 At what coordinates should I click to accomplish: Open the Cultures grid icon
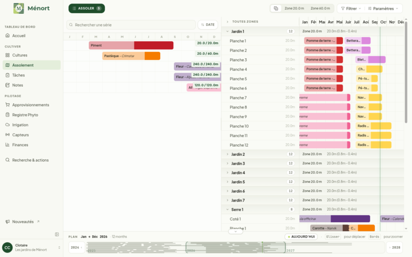(7, 55)
